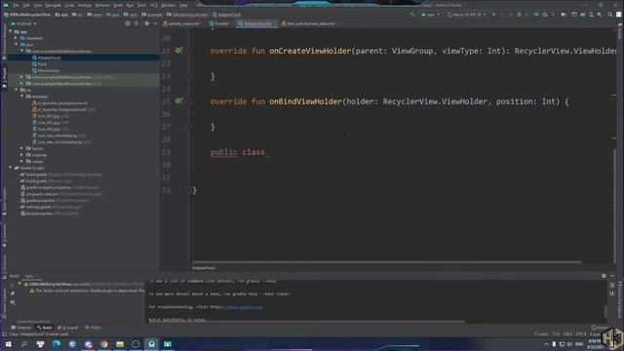624x351 pixels.
Task: Click the AdapterFood breadcrumb at editor bottom
Action: pos(204,268)
